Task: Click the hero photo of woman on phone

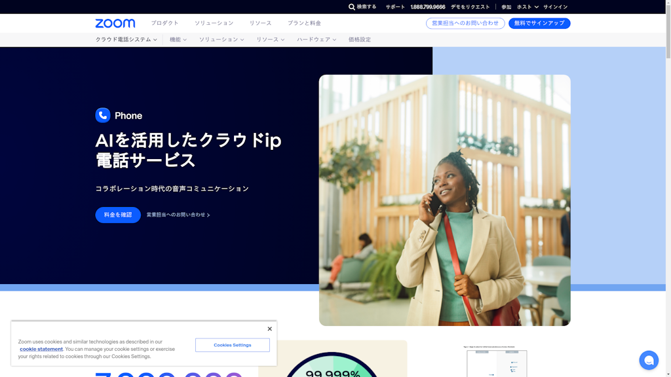Action: (444, 200)
